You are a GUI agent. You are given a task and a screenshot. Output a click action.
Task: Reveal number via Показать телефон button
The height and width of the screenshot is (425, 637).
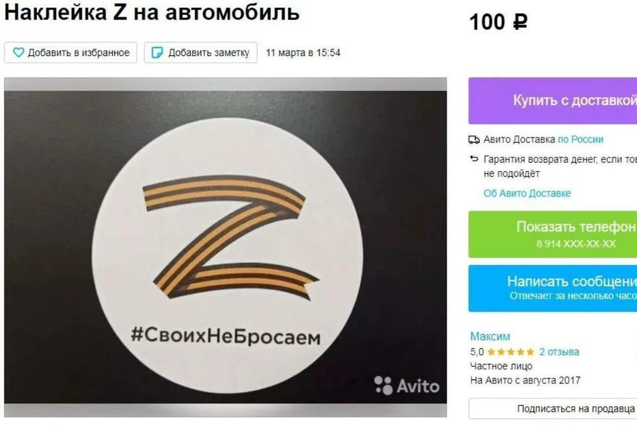(x=553, y=234)
